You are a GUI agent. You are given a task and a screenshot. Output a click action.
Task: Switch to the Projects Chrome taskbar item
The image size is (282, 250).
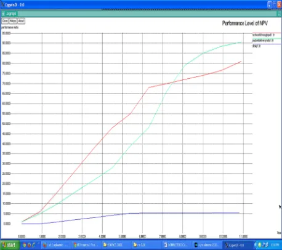(86, 245)
